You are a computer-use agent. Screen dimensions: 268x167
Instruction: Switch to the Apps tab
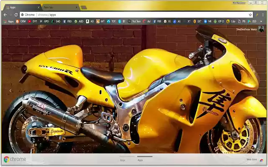click(22, 8)
